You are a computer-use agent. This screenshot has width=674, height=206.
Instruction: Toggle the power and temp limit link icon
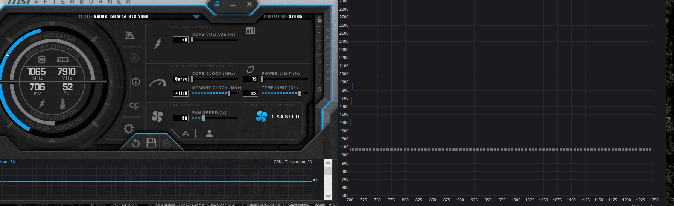251,70
